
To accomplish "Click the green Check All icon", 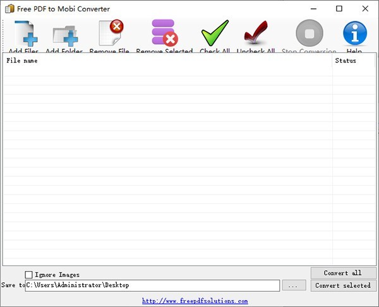I will 215,33.
